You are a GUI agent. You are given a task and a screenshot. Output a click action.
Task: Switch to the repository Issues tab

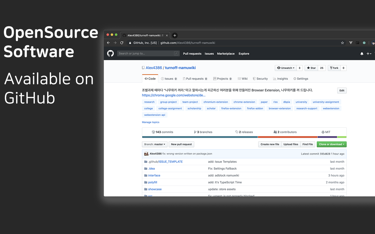(x=169, y=79)
